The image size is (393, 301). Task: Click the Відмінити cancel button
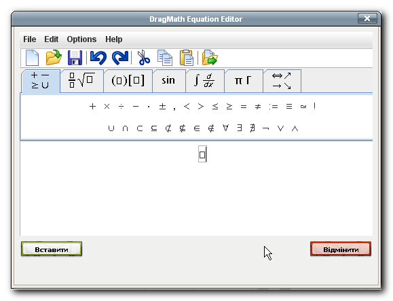341,249
